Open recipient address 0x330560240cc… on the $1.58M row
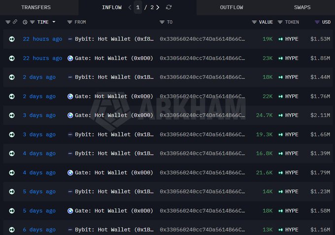 click(x=202, y=211)
